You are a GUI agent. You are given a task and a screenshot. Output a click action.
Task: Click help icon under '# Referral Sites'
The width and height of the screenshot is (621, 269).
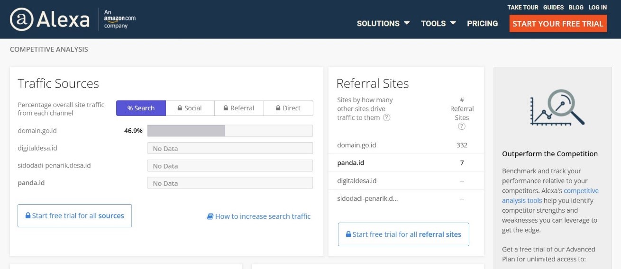462,126
